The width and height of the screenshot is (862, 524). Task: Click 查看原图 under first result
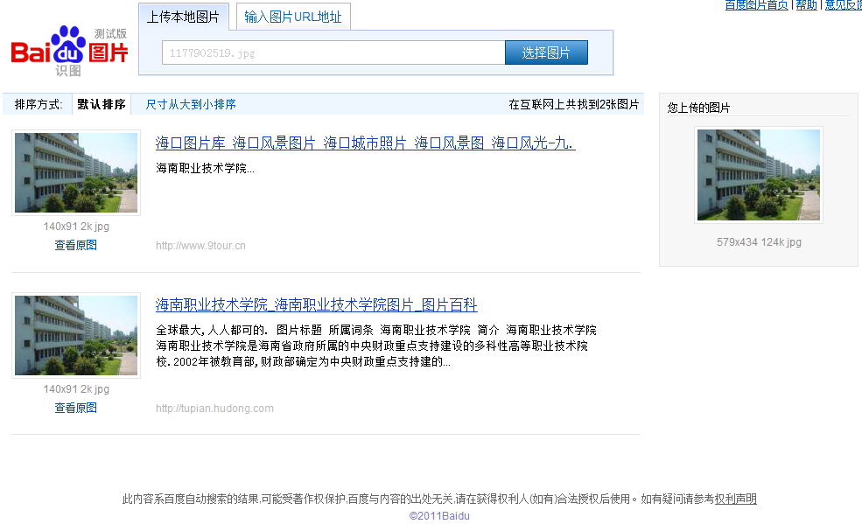76,246
